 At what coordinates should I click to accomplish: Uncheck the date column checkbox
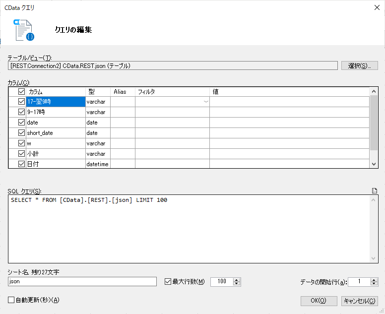click(22, 122)
